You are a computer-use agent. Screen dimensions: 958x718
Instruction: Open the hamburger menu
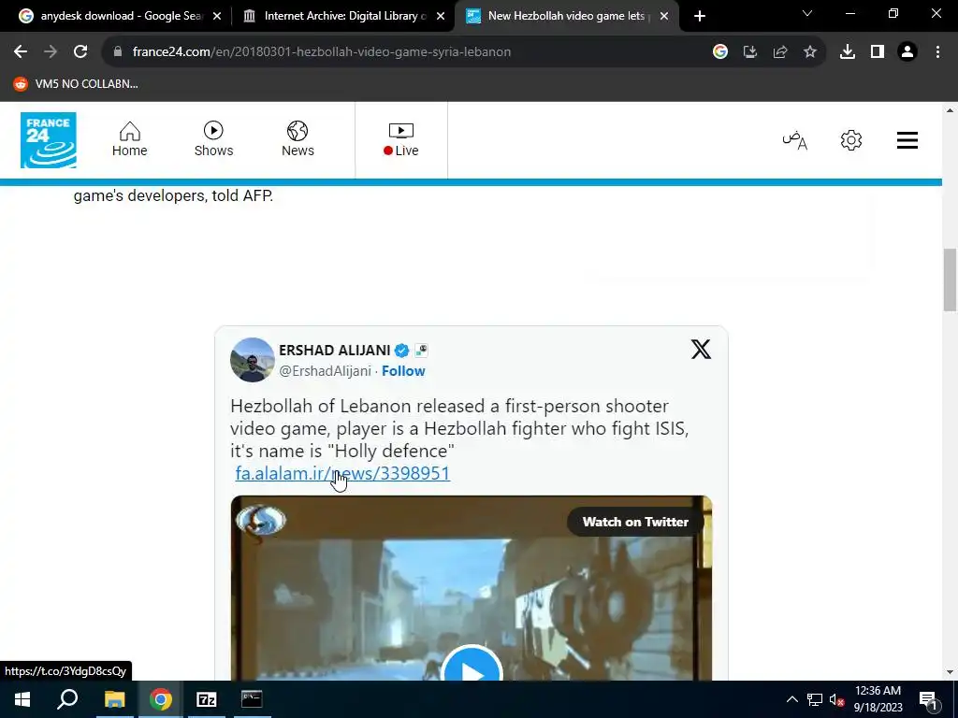tap(907, 140)
